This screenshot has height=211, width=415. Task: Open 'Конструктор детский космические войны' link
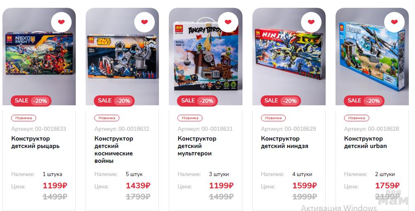[114, 150]
